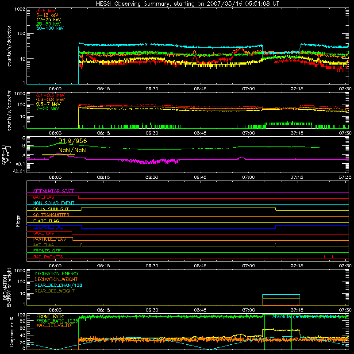Select the A0.1 tick label on GOES axis

[20, 164]
